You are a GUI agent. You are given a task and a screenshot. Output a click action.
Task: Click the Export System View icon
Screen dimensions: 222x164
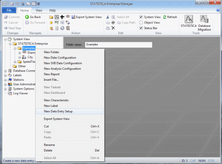(x=73, y=17)
